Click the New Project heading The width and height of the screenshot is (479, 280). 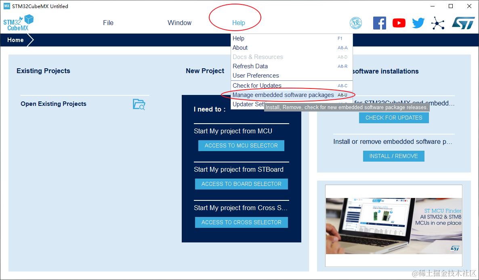coord(205,71)
